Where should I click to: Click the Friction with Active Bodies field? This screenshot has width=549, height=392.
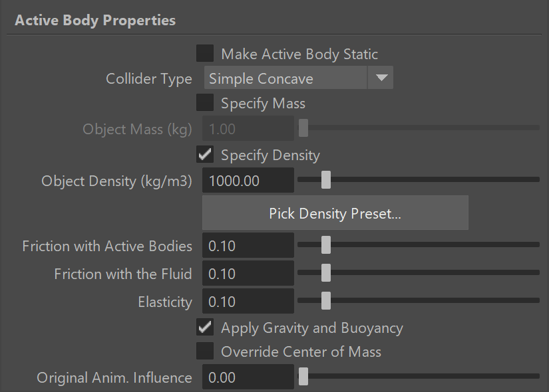tap(248, 245)
